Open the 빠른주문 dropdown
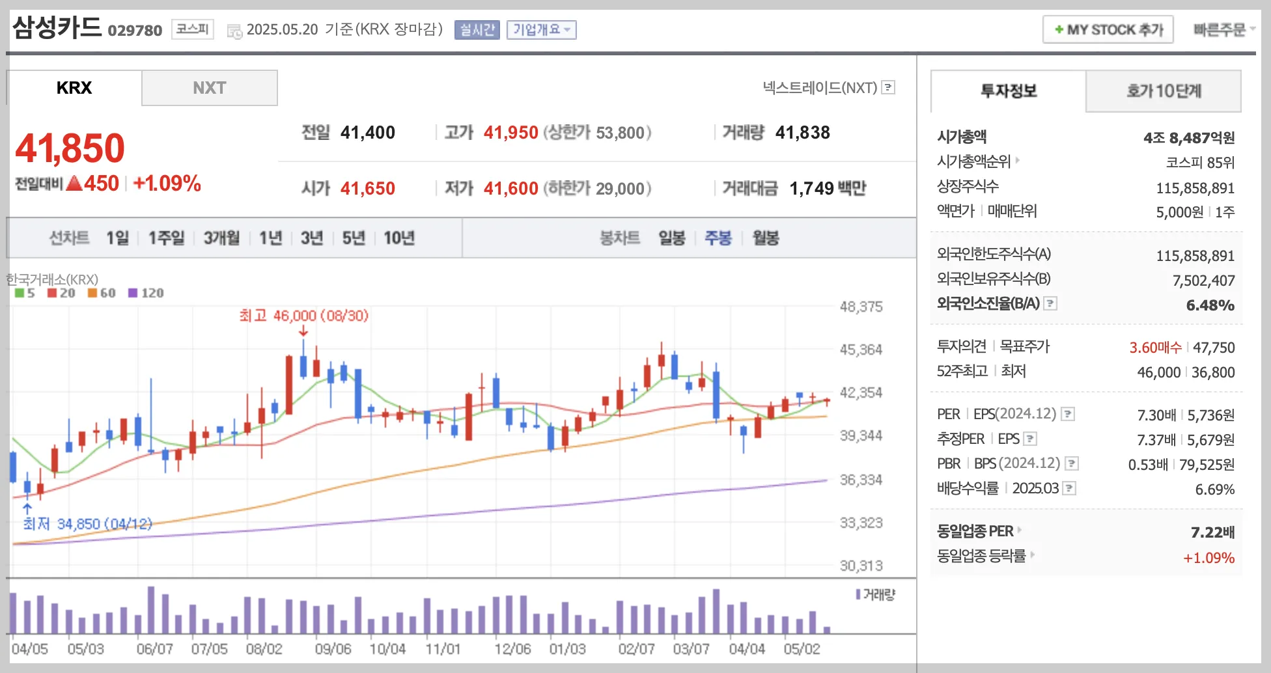The width and height of the screenshot is (1271, 673). [1224, 29]
